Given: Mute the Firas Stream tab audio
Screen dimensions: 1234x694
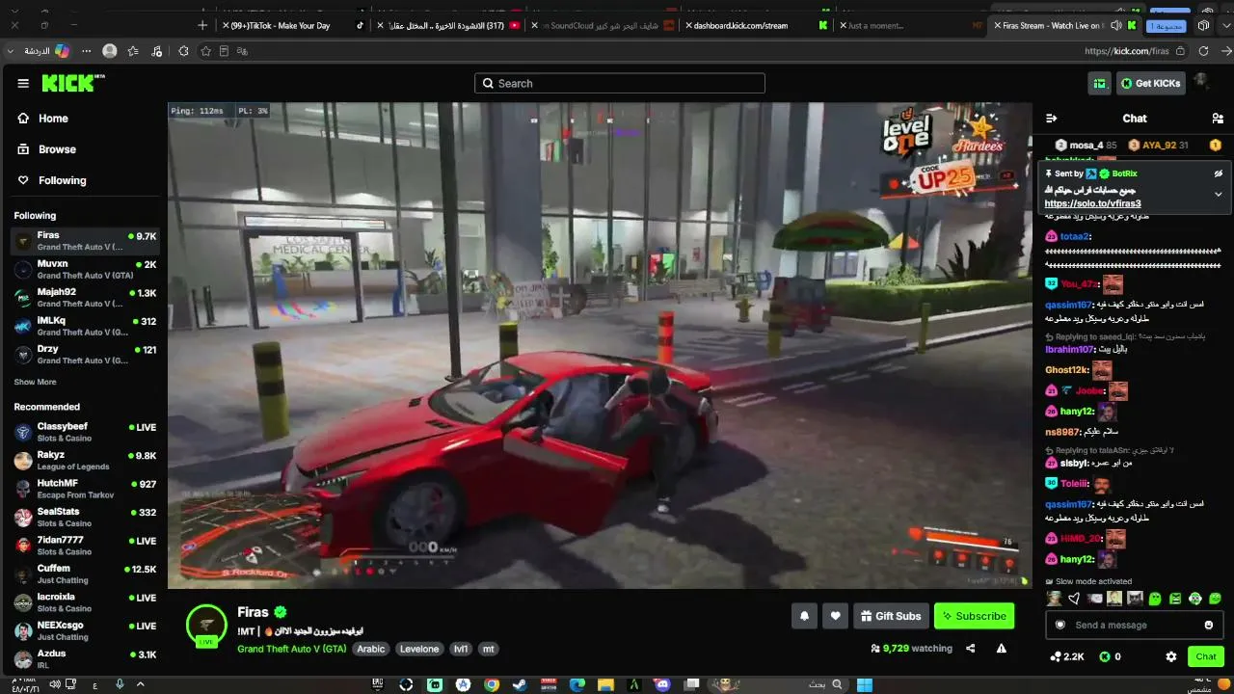Looking at the screenshot, I should point(1116,25).
